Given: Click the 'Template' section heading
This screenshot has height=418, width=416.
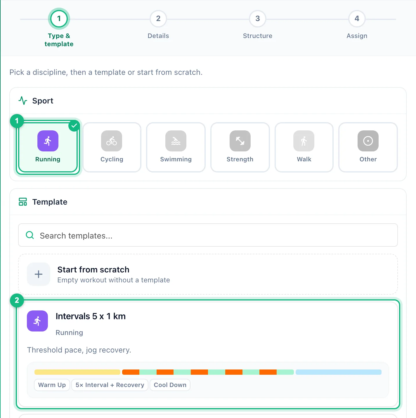Looking at the screenshot, I should tap(50, 202).
